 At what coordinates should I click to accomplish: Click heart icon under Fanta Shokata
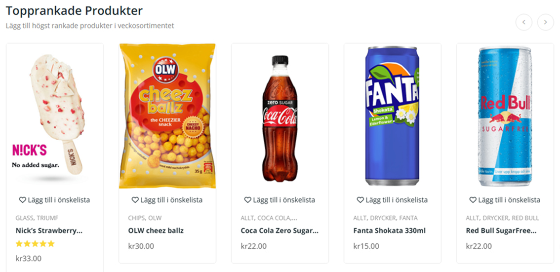pyautogui.click(x=360, y=200)
